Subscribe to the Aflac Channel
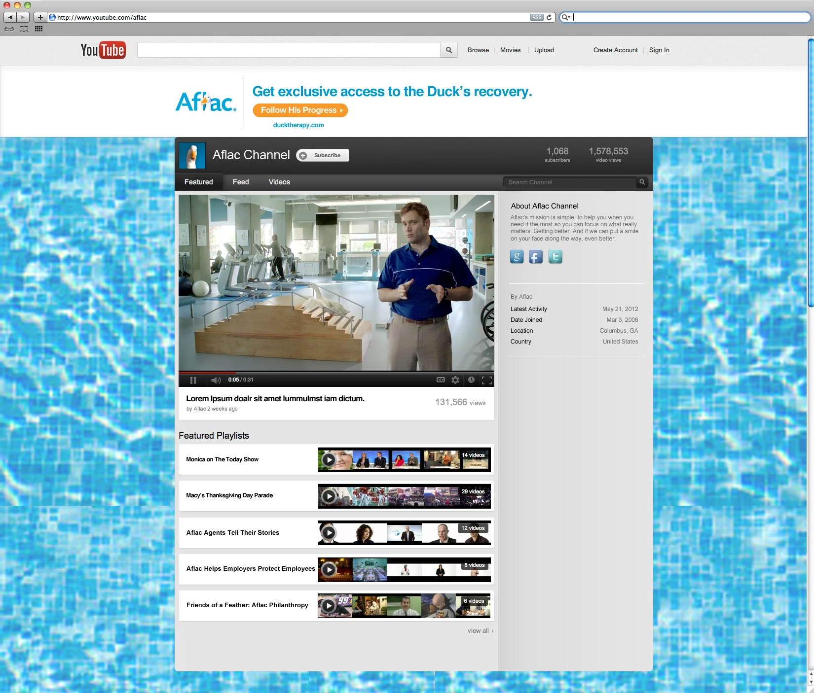Image resolution: width=814 pixels, height=693 pixels. tap(323, 155)
